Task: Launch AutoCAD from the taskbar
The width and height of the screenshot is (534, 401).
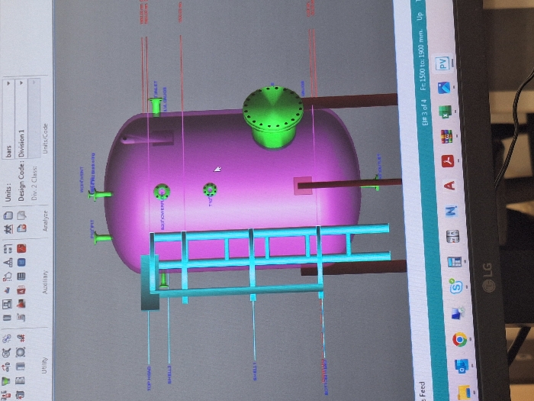Action: (451, 186)
